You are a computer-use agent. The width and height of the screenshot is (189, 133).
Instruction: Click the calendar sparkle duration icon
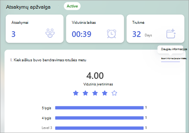pyautogui.click(x=171, y=34)
